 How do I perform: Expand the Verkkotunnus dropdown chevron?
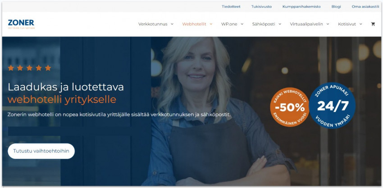click(x=172, y=24)
